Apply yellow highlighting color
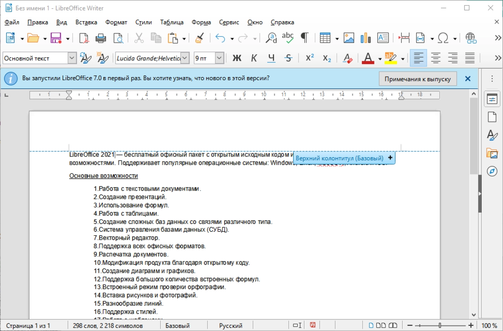The height and width of the screenshot is (331, 503). pos(391,58)
